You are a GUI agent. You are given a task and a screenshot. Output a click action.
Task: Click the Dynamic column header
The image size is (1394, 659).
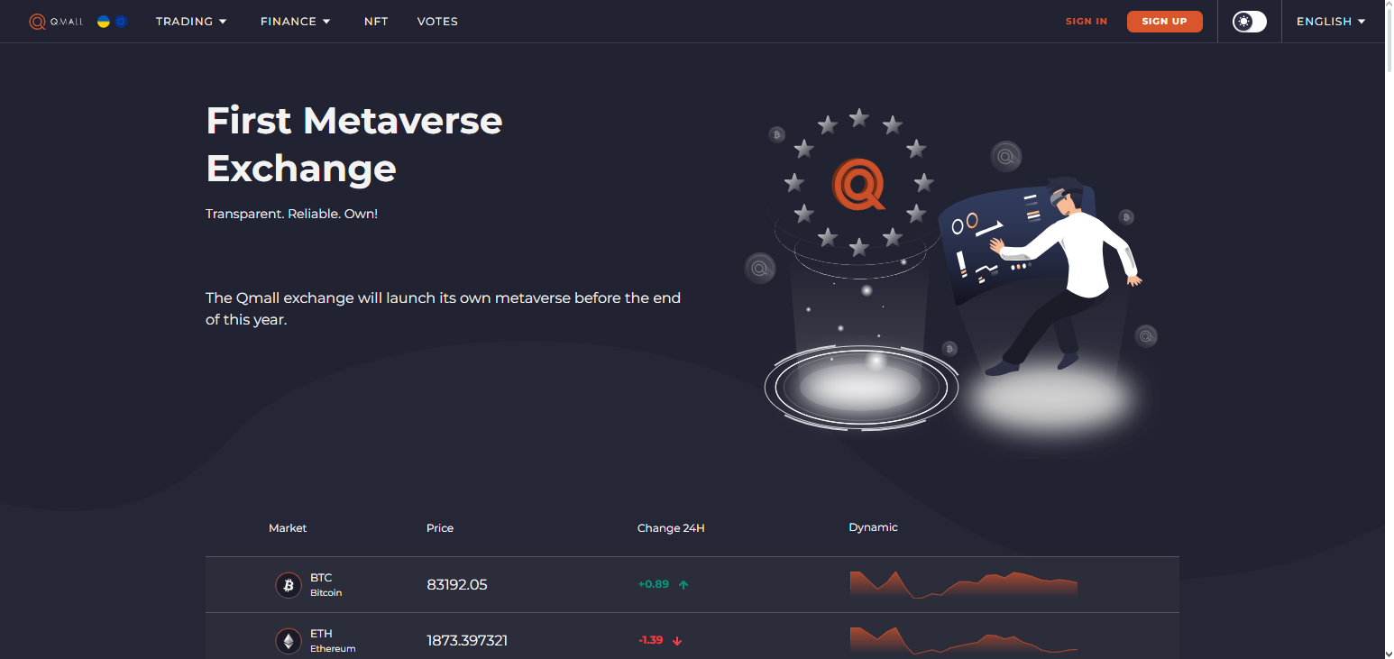click(x=873, y=527)
